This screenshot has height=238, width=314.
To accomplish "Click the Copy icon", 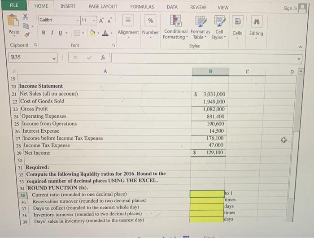I will 26,26.
